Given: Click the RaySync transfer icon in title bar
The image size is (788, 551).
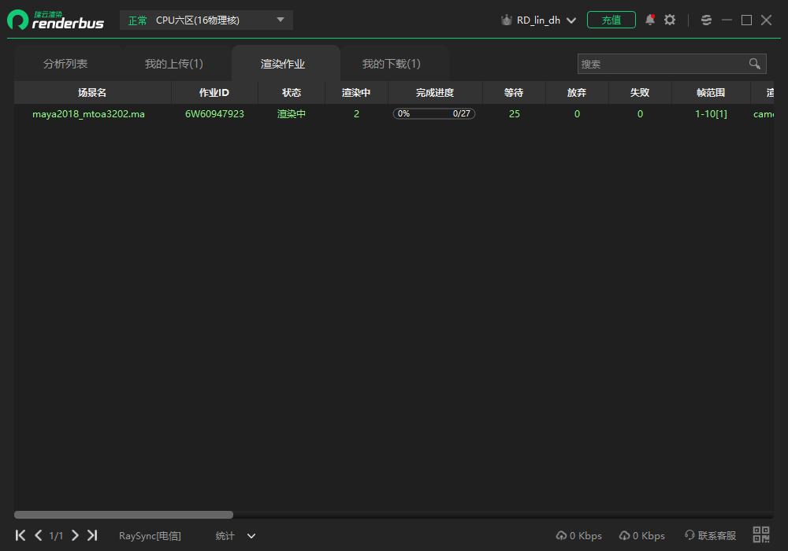Looking at the screenshot, I should click(706, 20).
